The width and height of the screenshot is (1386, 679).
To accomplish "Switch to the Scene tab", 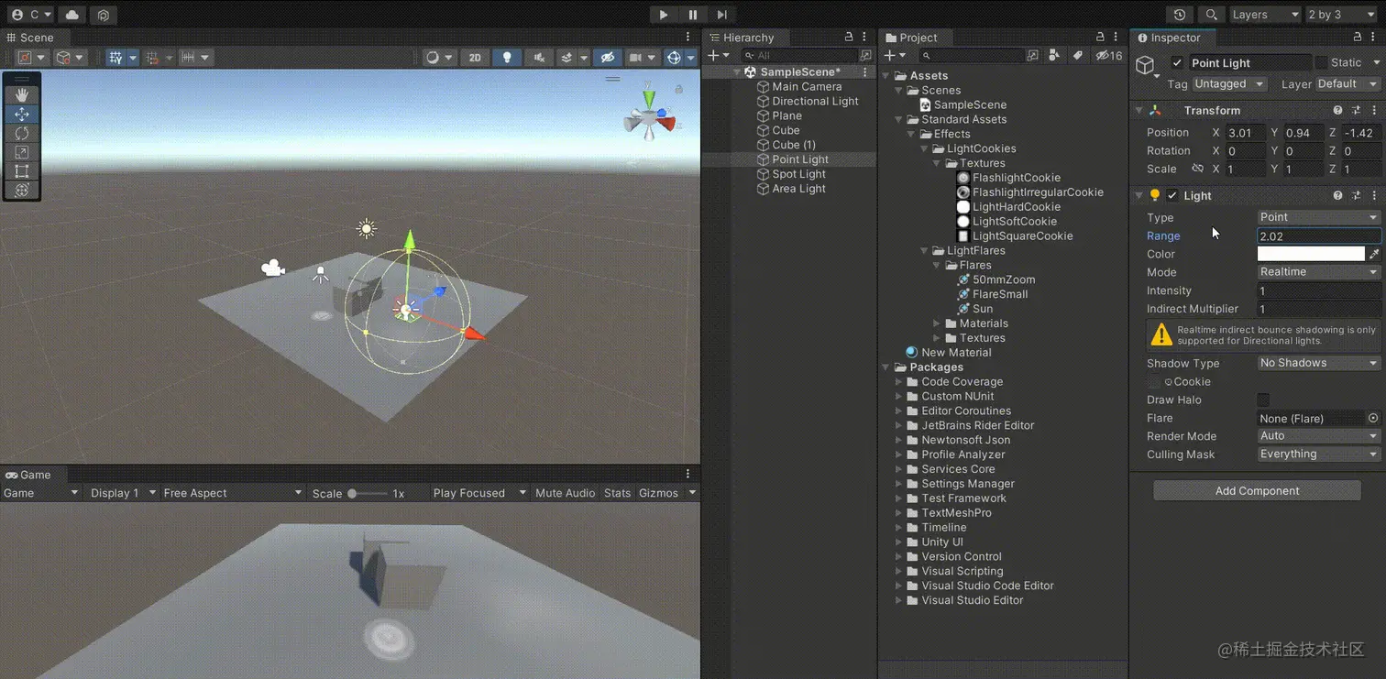I will (x=35, y=38).
